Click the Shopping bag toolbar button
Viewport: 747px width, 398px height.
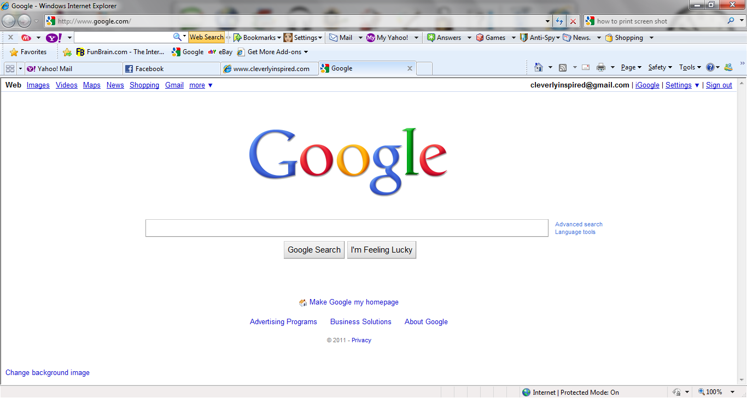tap(624, 38)
